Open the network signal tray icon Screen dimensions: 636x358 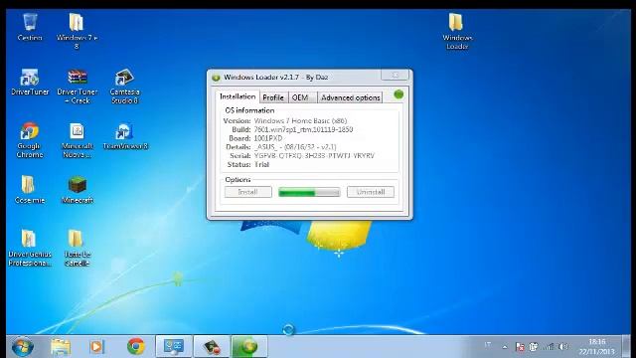coord(549,347)
